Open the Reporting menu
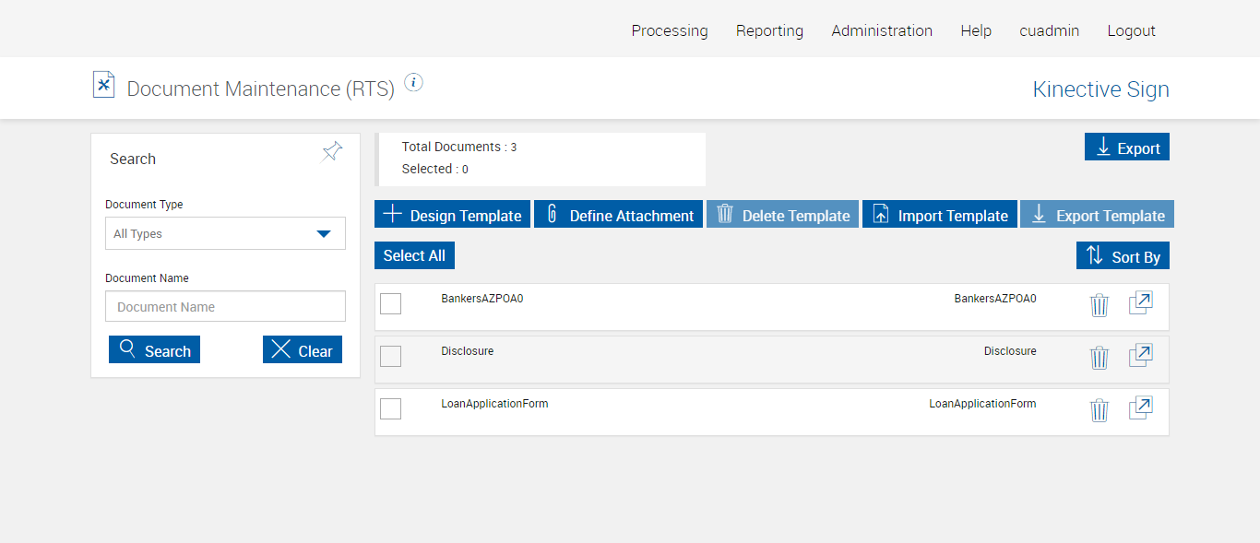The image size is (1260, 543). (x=769, y=30)
